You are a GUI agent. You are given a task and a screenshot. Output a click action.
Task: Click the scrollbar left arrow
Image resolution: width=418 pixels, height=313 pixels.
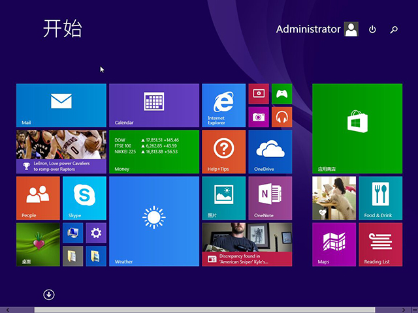pos(8,310)
